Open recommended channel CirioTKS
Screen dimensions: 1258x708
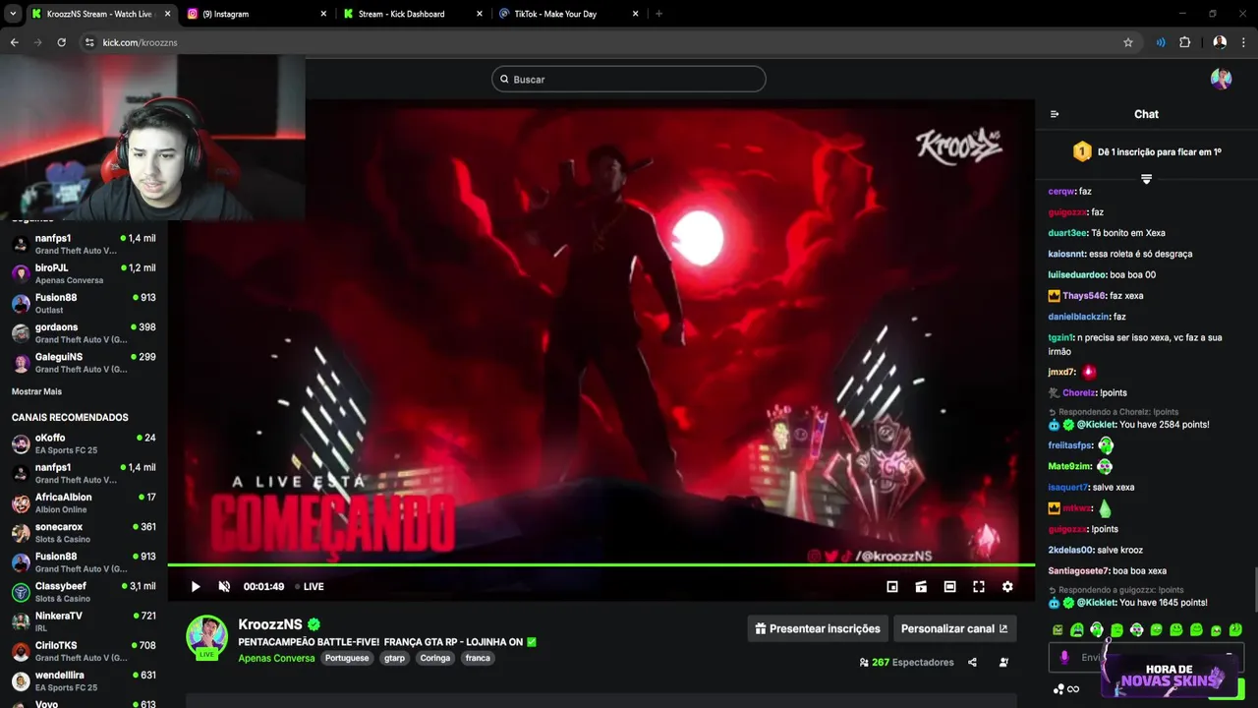[84, 651]
